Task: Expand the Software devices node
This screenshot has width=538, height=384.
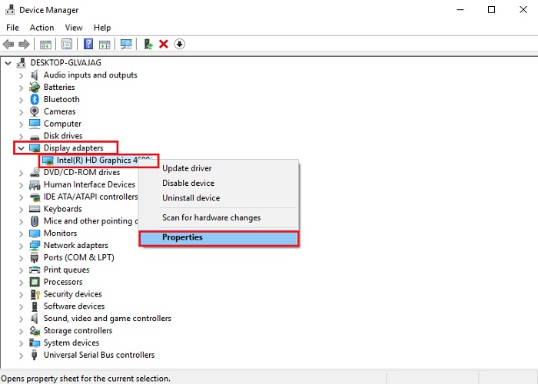Action: click(22, 306)
